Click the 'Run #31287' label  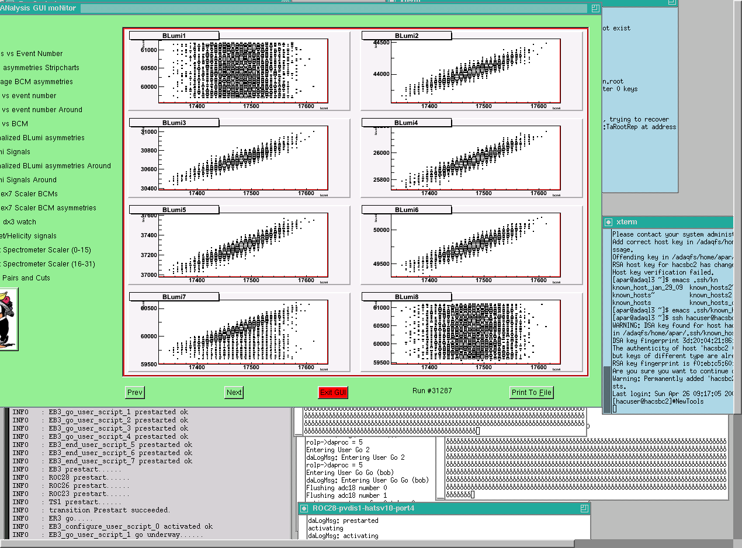tap(432, 391)
